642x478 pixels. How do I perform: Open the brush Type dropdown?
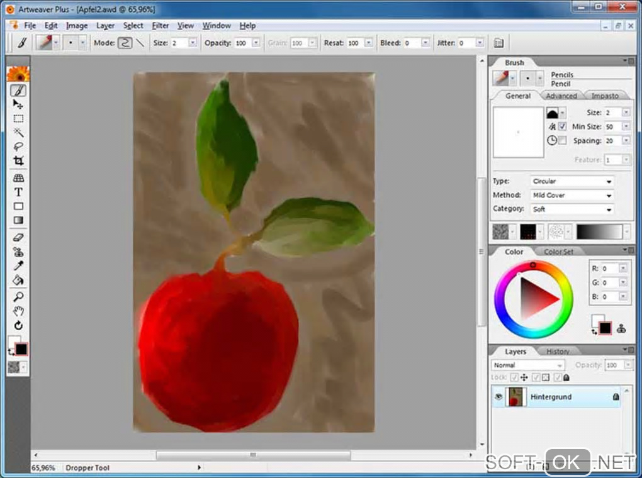coord(572,181)
